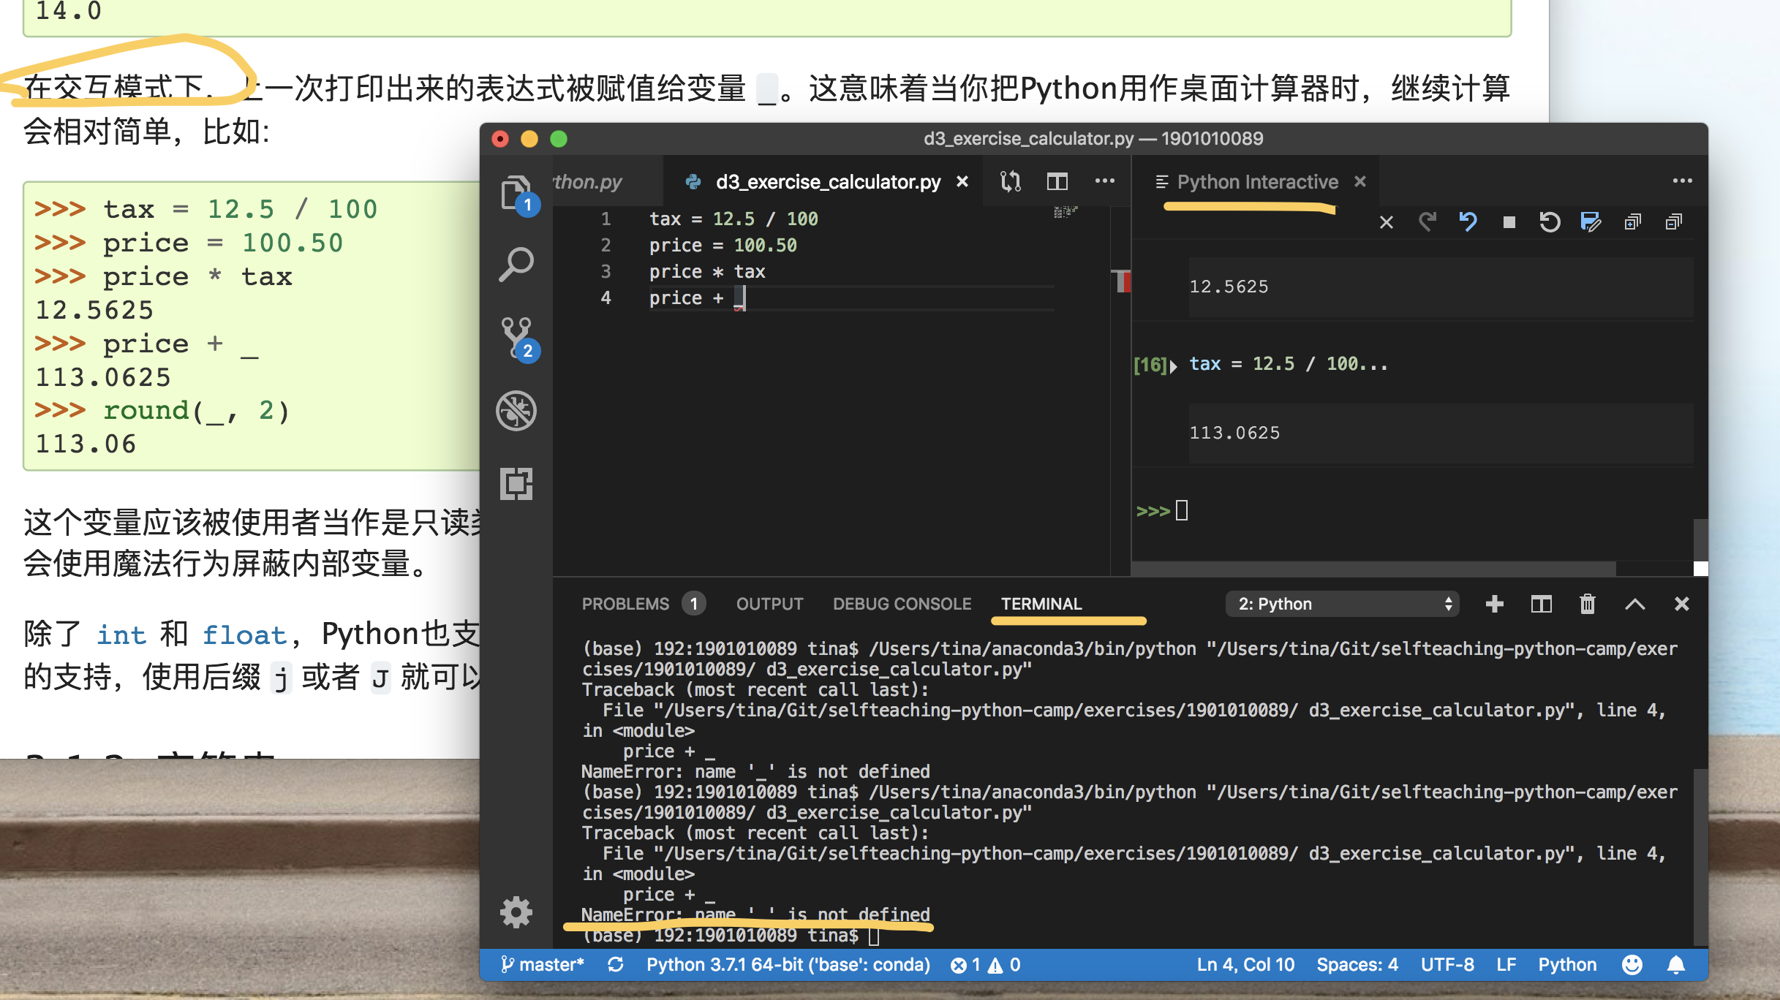
Task: Click 'int' link in background webpage
Action: [x=121, y=635]
